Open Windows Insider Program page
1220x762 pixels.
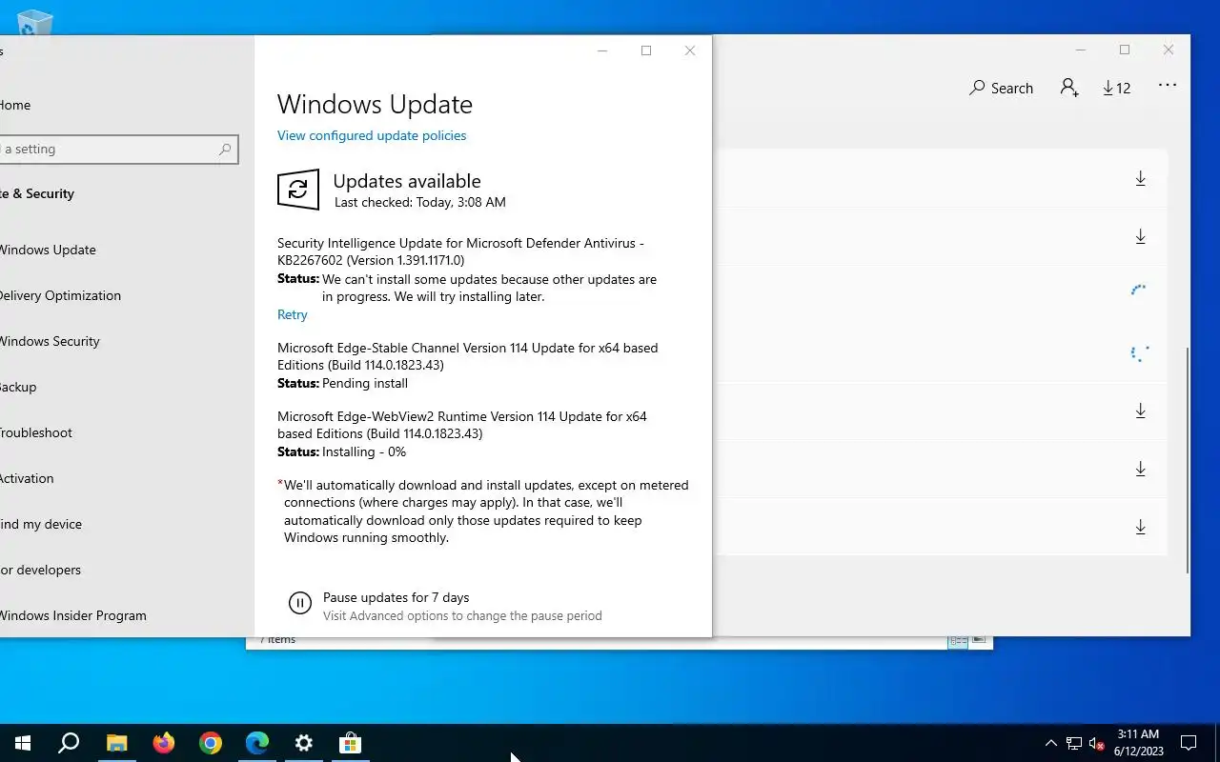(x=73, y=615)
